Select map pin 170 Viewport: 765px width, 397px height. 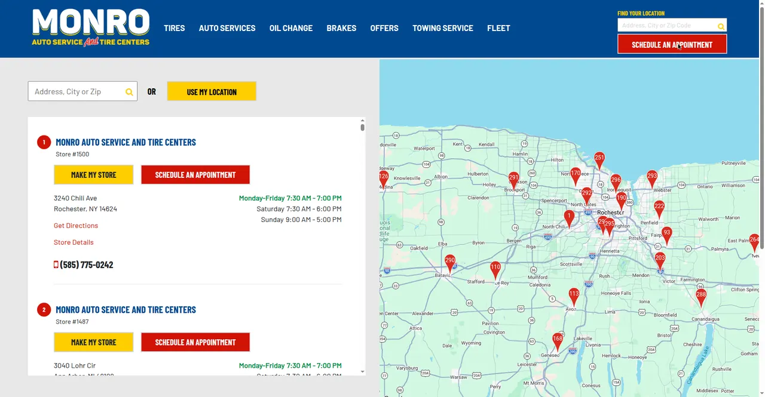(x=576, y=176)
